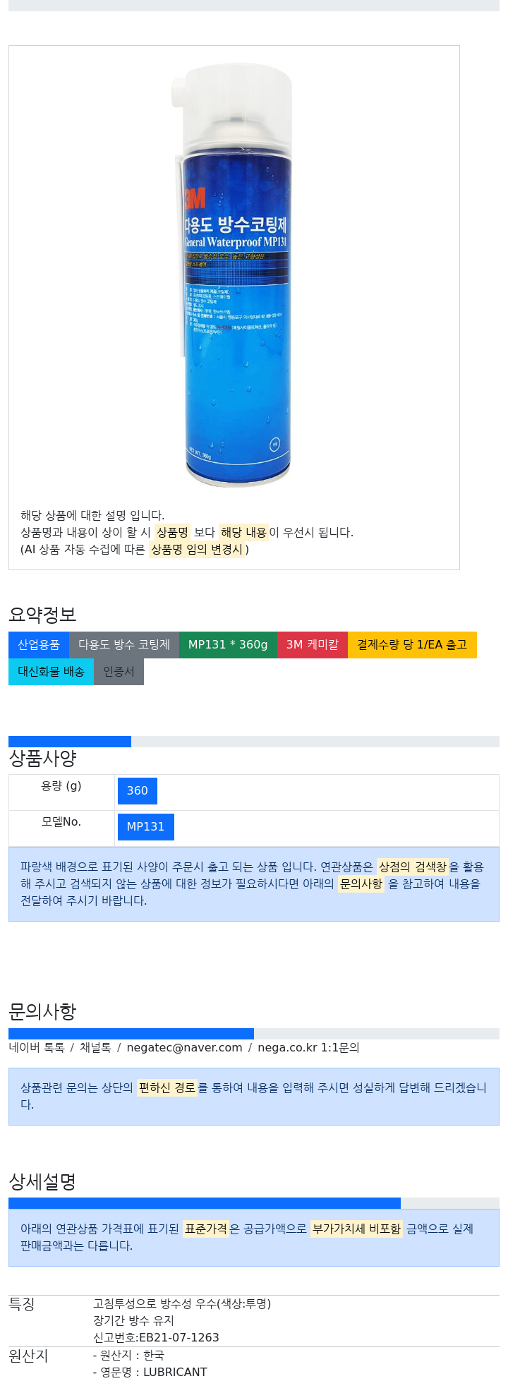
Task: Open the nega.co.kr 1:1문의 link
Action: click(308, 1048)
